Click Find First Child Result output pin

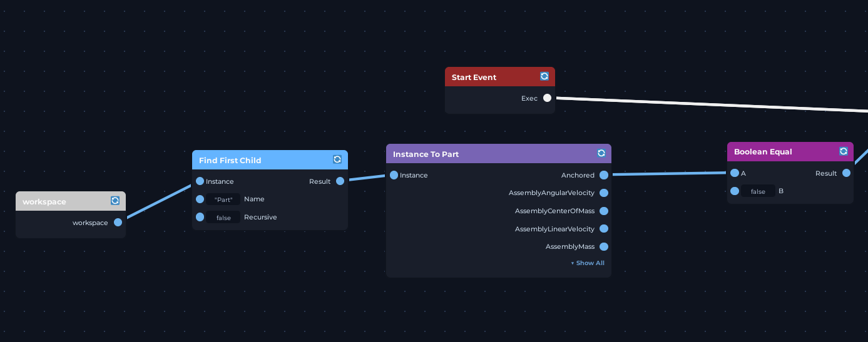coord(340,181)
